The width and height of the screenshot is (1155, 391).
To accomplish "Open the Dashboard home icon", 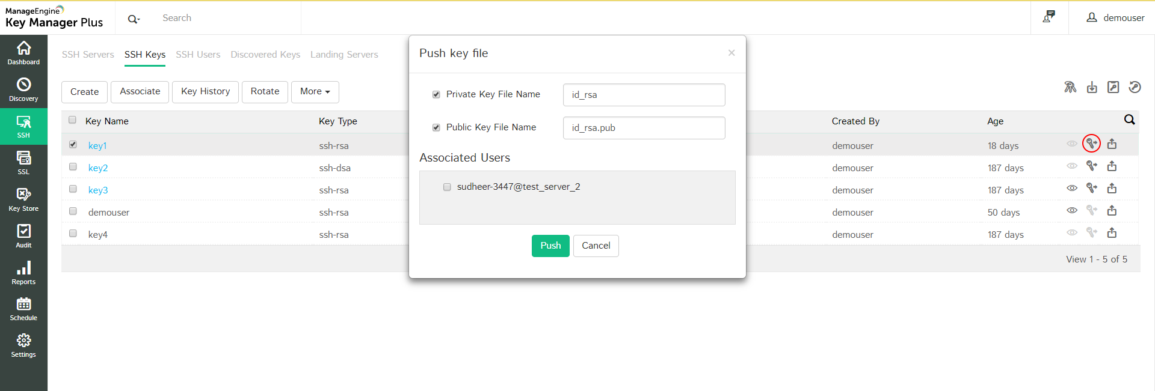I will (x=23, y=53).
